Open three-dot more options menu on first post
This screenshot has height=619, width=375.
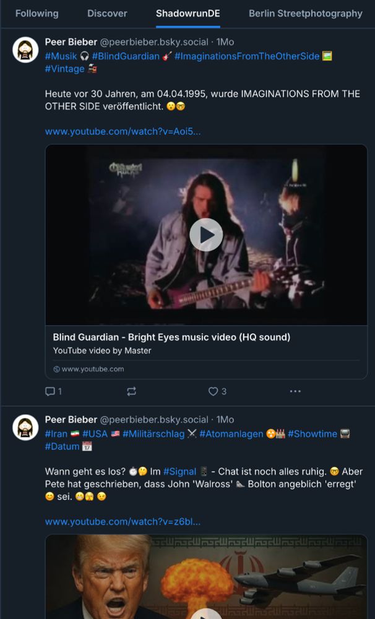point(295,391)
